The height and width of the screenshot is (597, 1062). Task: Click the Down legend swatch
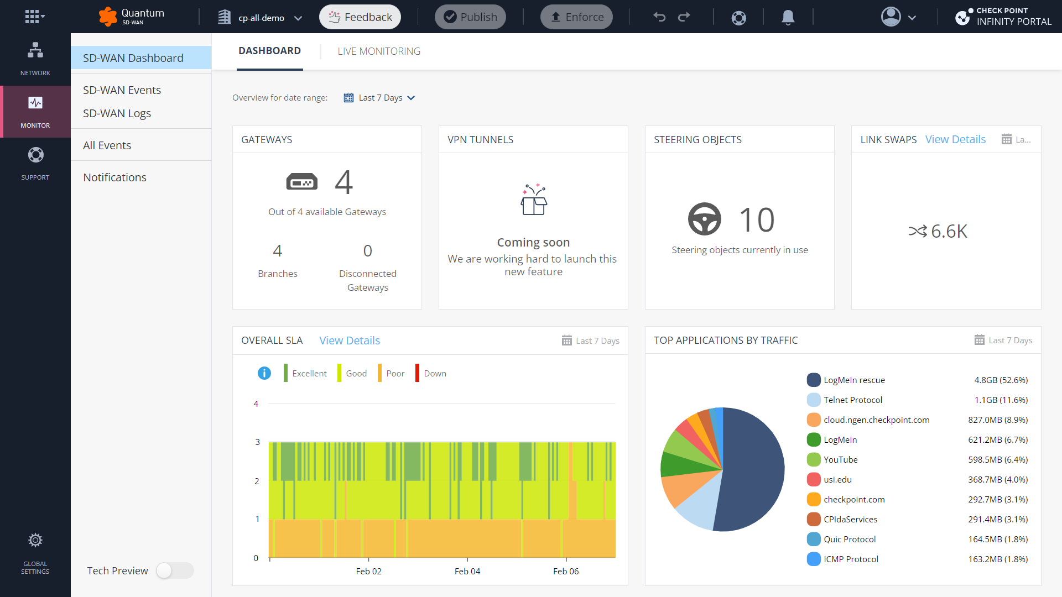click(417, 373)
